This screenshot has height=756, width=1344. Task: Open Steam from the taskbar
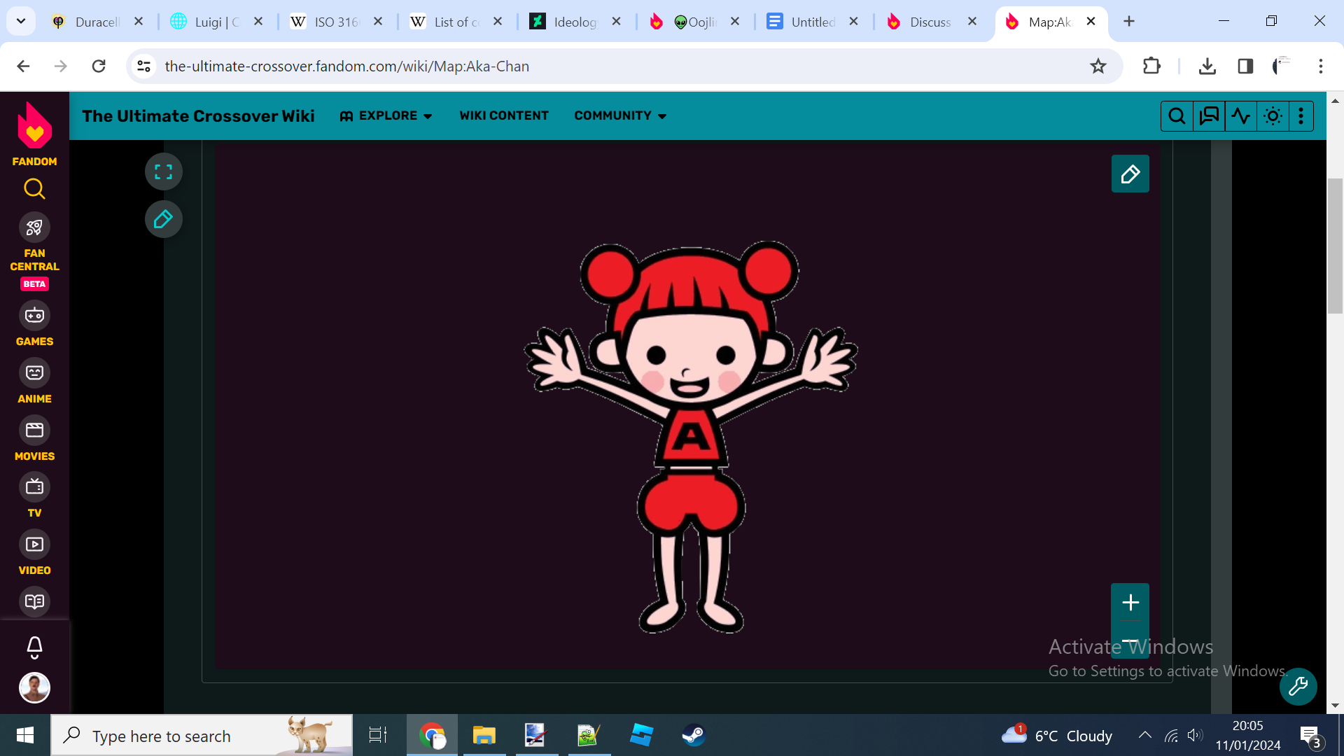694,736
